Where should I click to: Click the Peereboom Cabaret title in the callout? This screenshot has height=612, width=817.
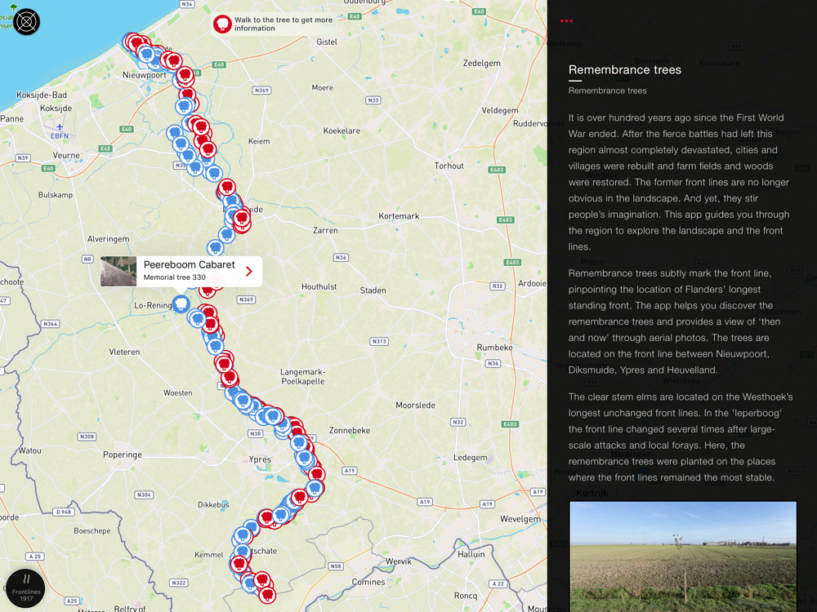point(190,264)
